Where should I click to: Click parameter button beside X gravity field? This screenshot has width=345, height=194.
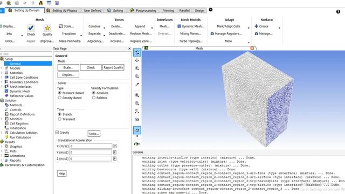(x=115, y=146)
